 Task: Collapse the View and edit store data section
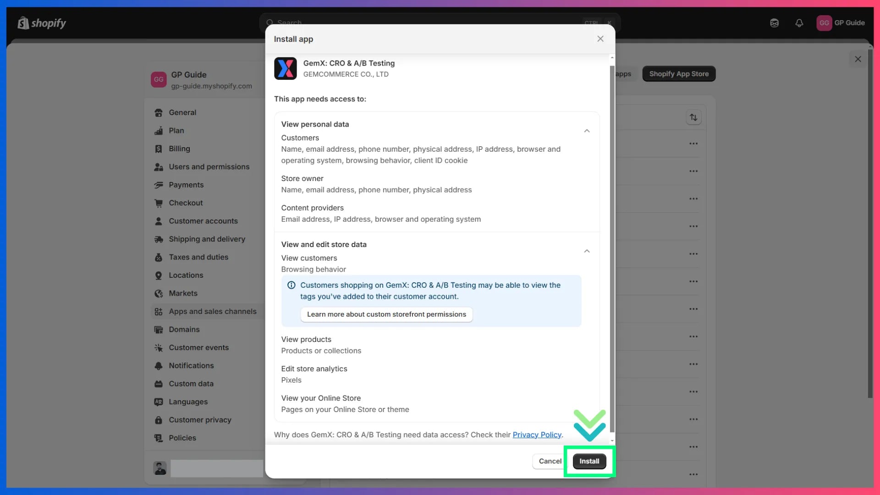587,251
